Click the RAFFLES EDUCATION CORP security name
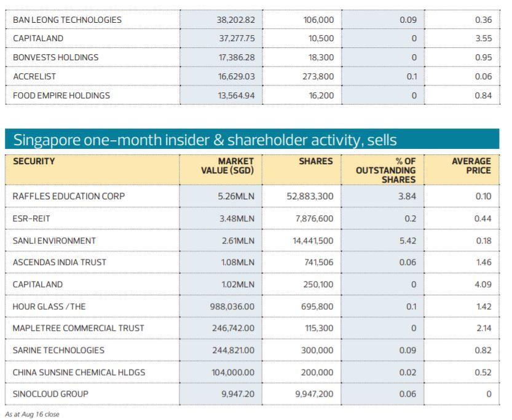The width and height of the screenshot is (512, 420). [x=68, y=196]
